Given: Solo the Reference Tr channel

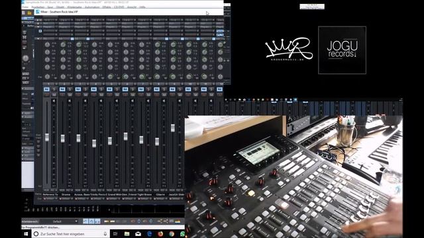Looking at the screenshot, I should [x=54, y=89].
